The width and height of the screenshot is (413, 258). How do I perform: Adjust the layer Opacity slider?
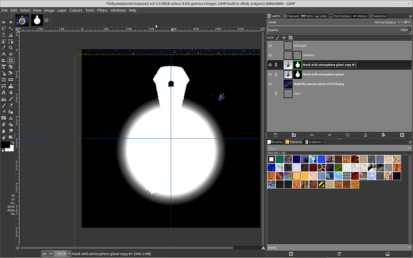click(x=338, y=30)
